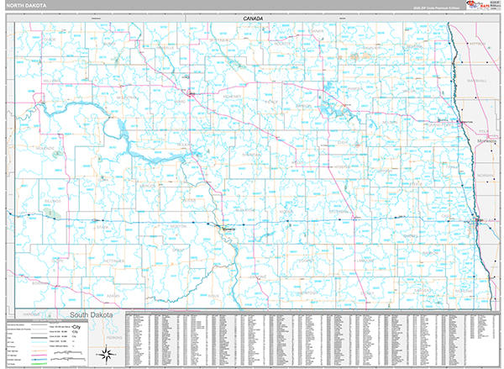Select the MARSHALL county label
Viewport: 504px width, 369px height.
click(x=477, y=81)
